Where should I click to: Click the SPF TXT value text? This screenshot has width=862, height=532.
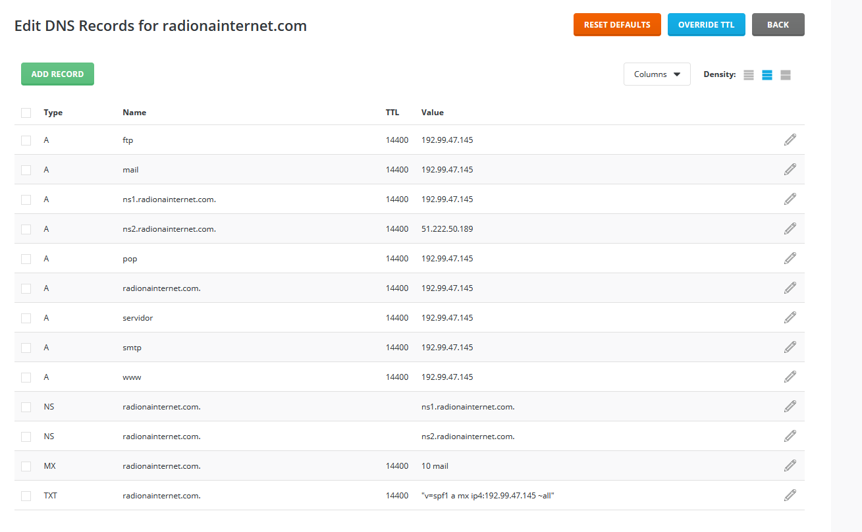tap(488, 496)
